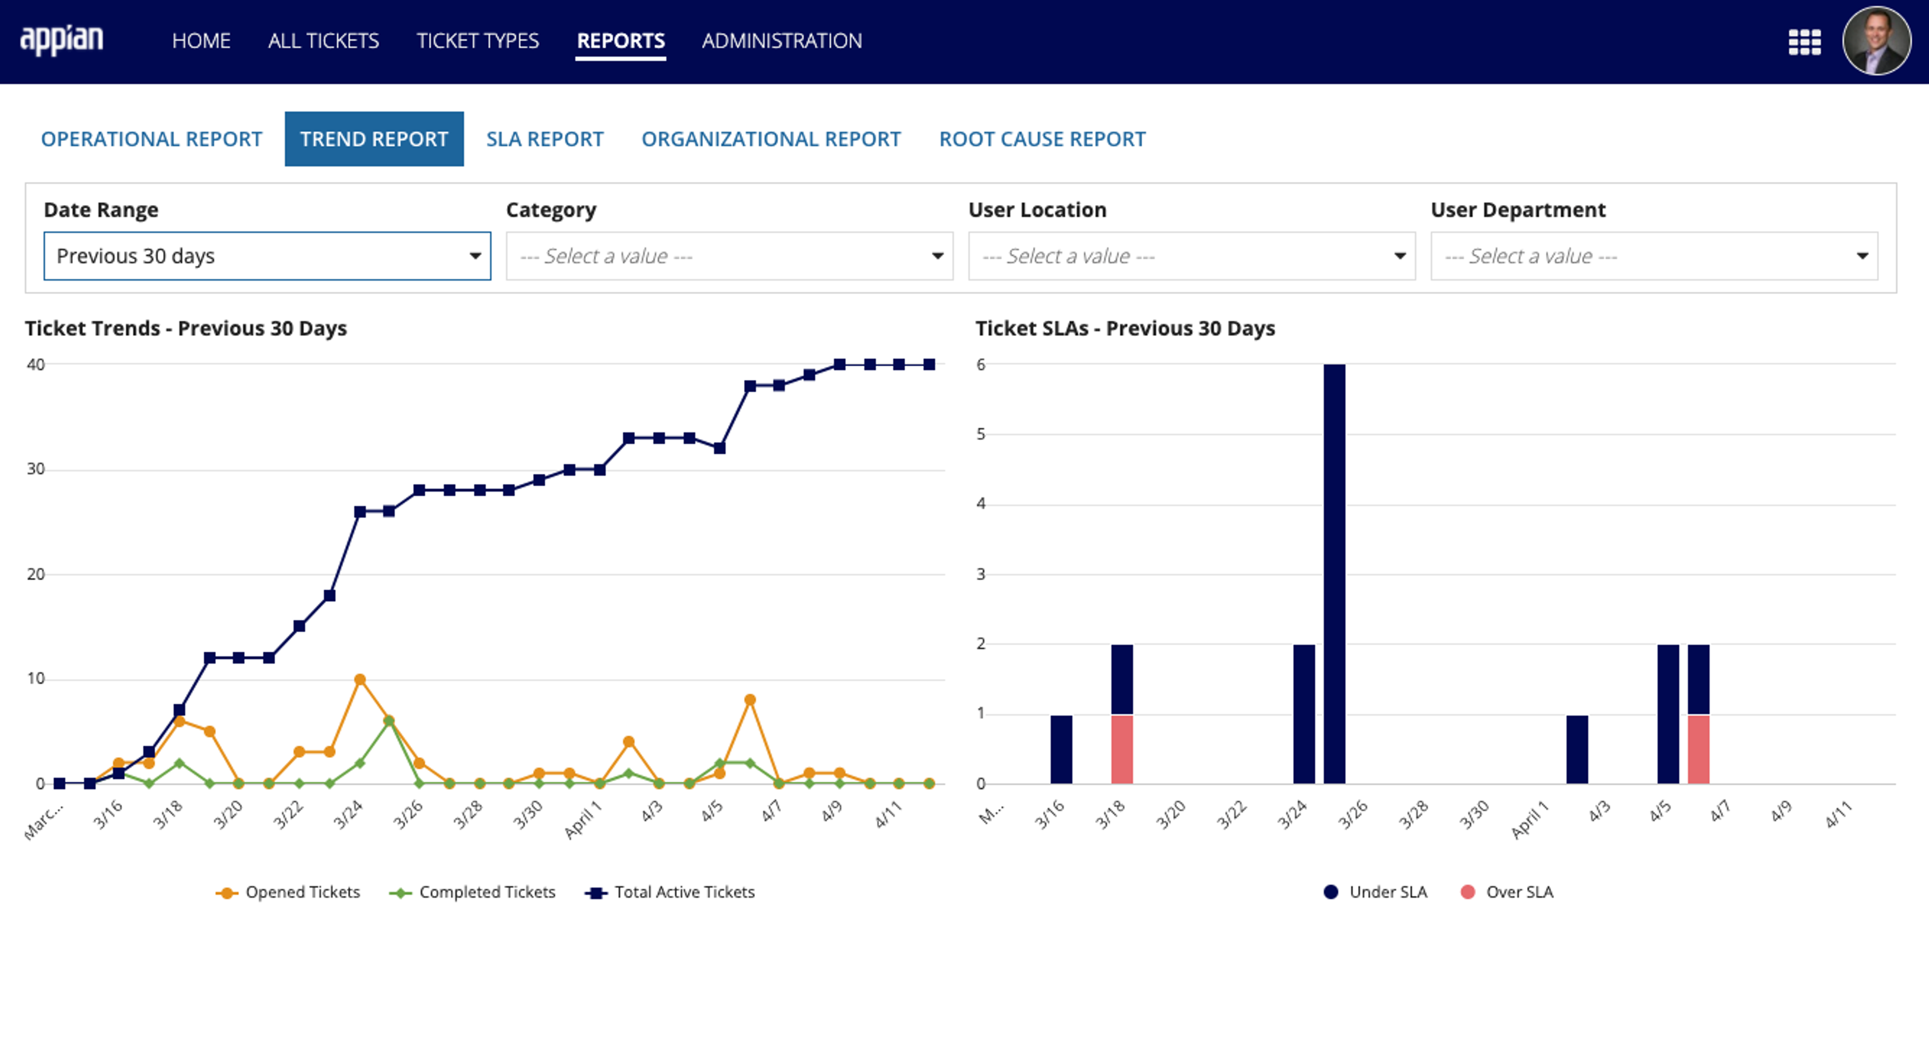Screen dimensions: 1929x1039
Task: Toggle Over SLA legend entry
Action: 1507,892
